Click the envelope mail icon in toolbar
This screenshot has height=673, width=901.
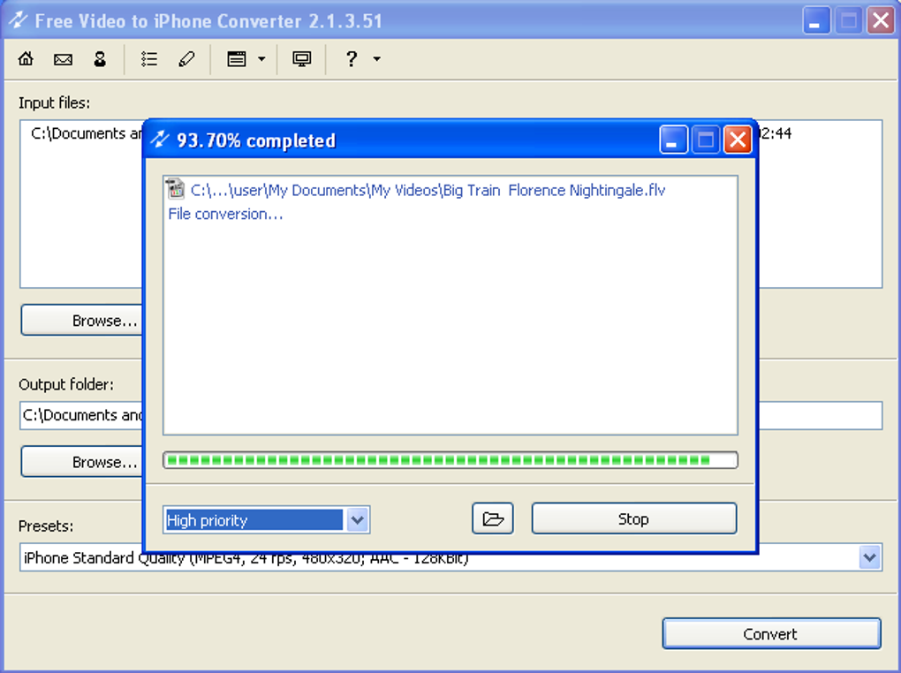point(63,59)
